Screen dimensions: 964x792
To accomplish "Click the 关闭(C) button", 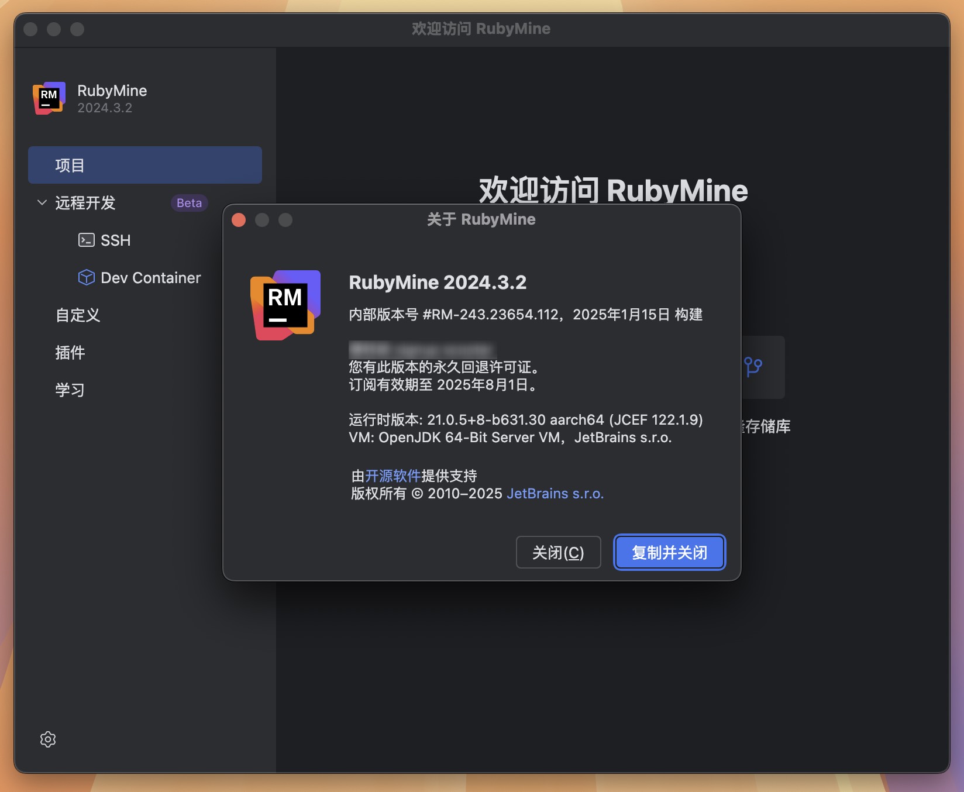I will (x=559, y=552).
